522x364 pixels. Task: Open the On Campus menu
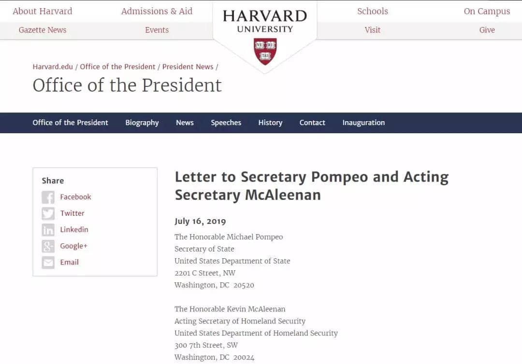(x=487, y=11)
